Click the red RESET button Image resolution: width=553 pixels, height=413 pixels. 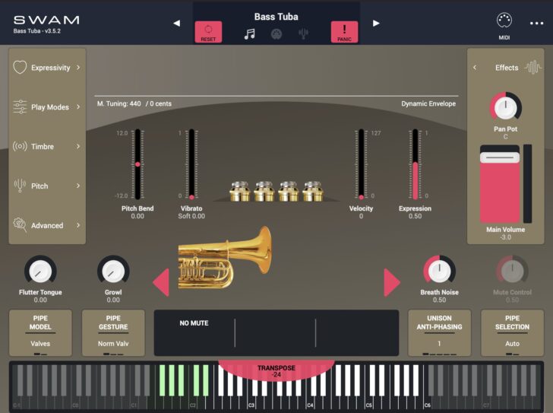pos(208,32)
